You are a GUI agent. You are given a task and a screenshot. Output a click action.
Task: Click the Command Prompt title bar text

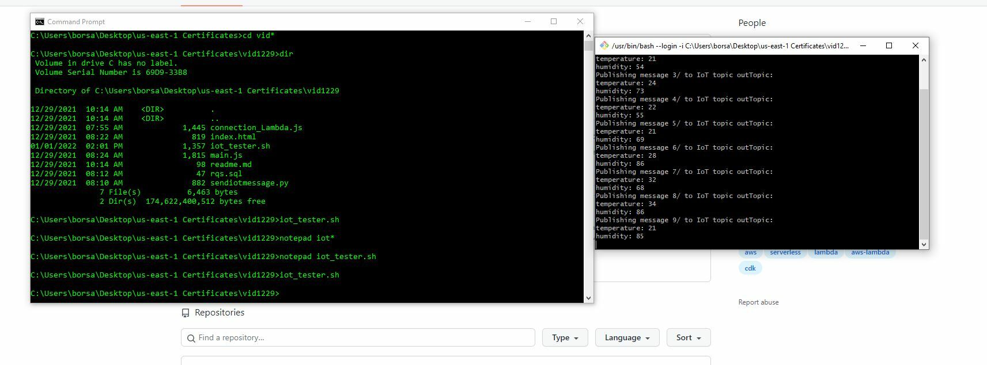point(76,22)
